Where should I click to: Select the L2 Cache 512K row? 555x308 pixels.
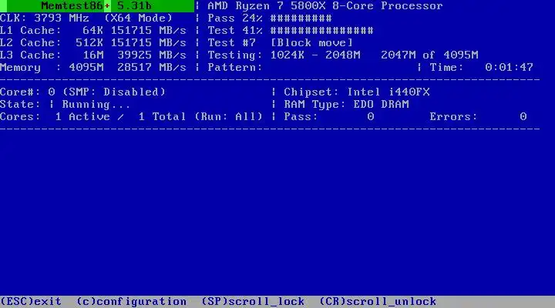(93, 43)
